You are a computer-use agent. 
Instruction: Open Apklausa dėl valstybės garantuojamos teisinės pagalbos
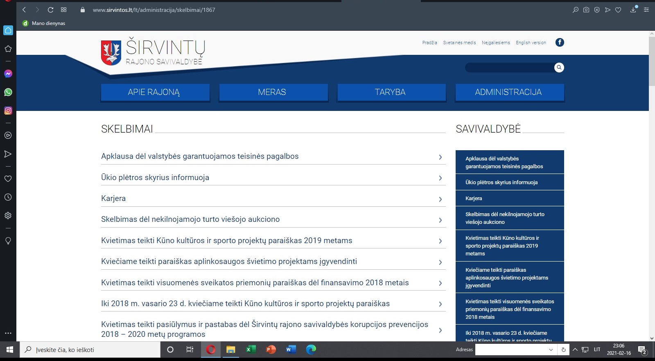point(200,156)
